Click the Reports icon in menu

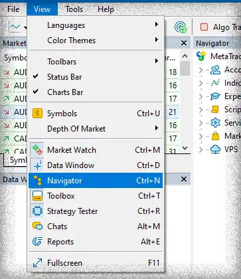point(37,242)
